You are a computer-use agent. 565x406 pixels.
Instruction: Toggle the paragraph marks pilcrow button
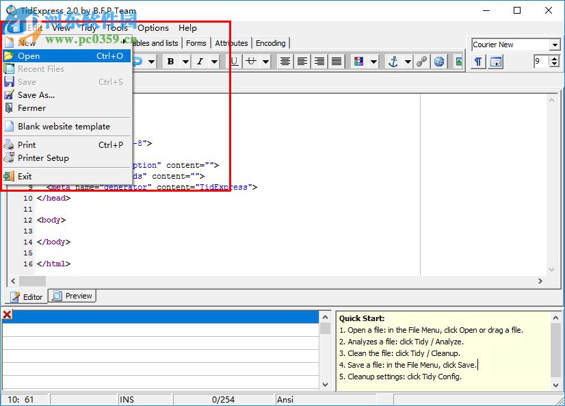click(478, 62)
